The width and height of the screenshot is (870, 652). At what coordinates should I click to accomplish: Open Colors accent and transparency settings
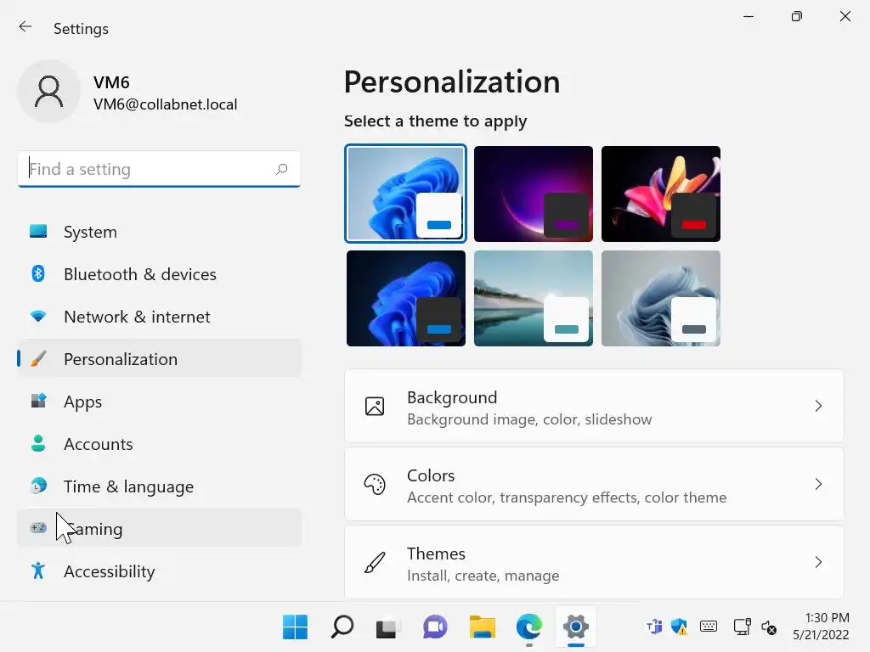coord(594,484)
